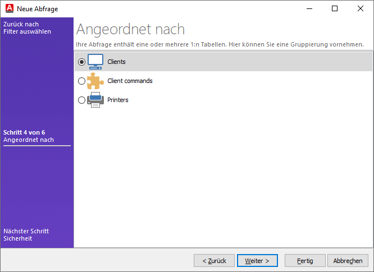374x272 pixels.
Task: Finish the wizard with Fertig
Action: pos(305,261)
